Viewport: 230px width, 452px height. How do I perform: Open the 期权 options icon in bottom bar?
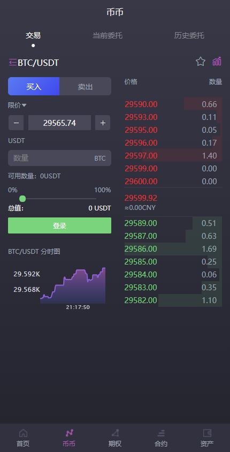[115, 433]
